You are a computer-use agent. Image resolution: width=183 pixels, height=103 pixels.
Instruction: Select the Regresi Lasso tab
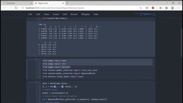click(x=49, y=3)
